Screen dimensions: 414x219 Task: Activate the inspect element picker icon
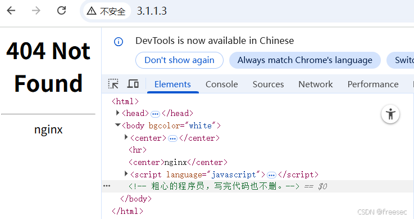[113, 84]
